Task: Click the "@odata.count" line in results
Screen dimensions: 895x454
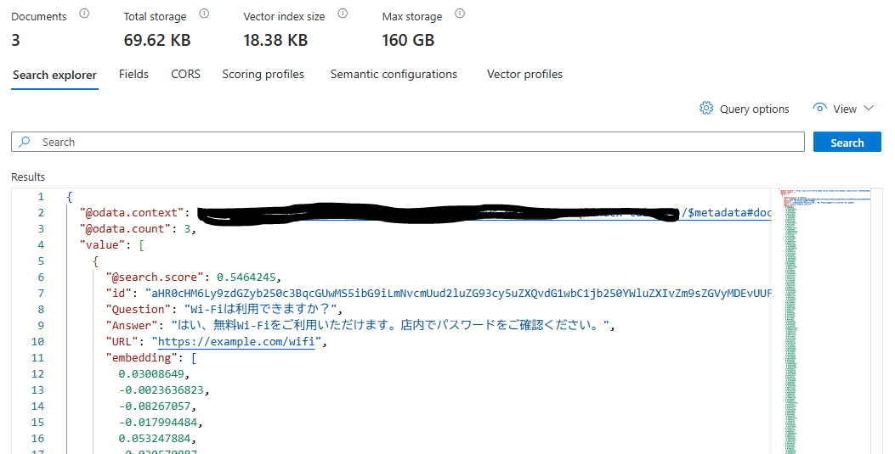Action: coord(138,229)
